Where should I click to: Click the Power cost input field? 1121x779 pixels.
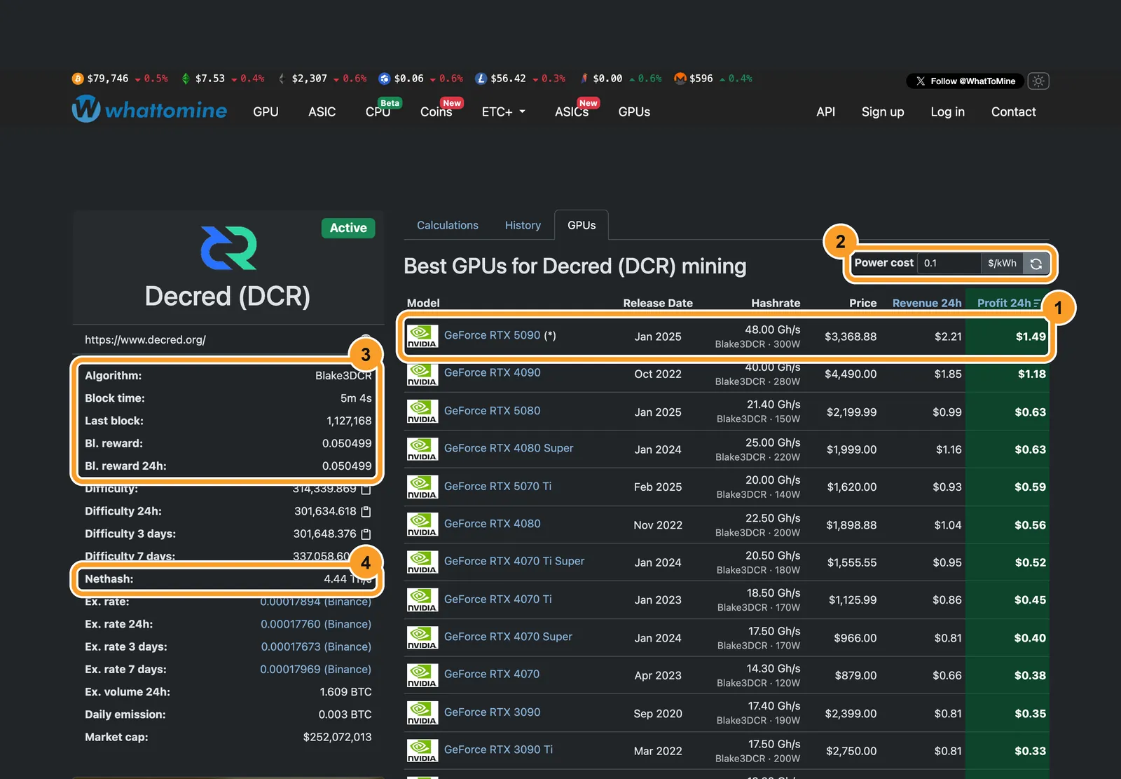point(949,264)
